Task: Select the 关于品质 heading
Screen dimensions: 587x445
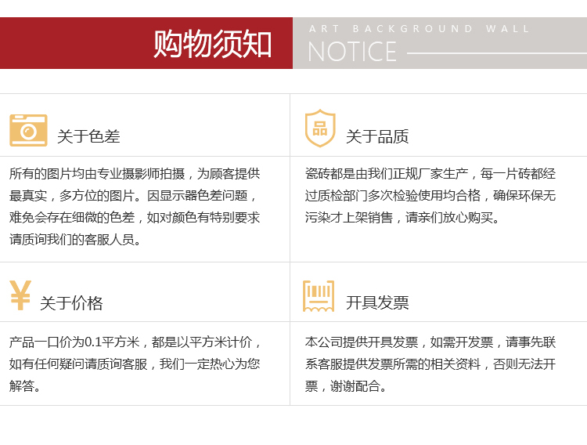Action: click(377, 136)
